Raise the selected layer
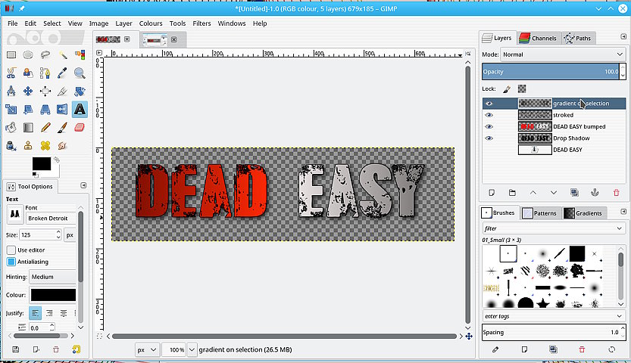This screenshot has width=631, height=363. click(533, 193)
